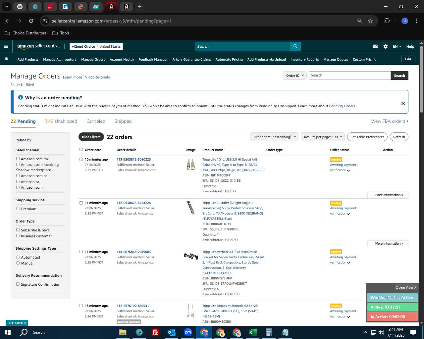Open FileZilla from the taskbar
Screen dimensions: 424x339
point(155,332)
